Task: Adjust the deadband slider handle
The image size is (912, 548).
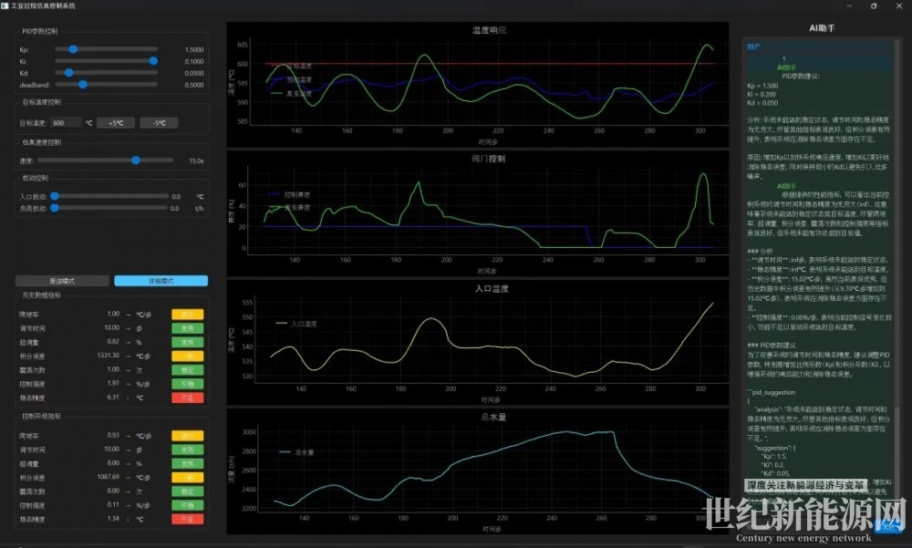Action: click(x=83, y=85)
